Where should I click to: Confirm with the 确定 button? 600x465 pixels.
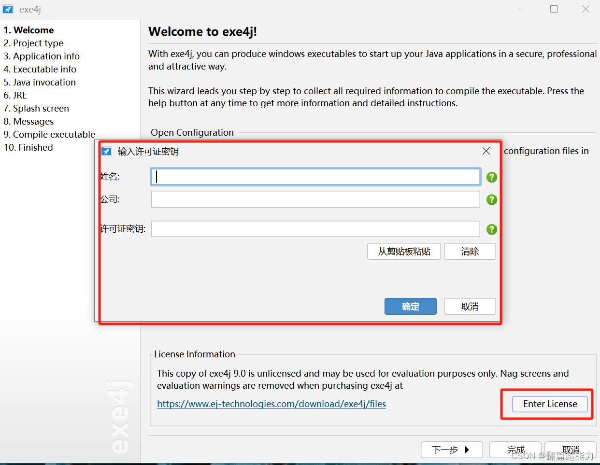click(x=411, y=307)
